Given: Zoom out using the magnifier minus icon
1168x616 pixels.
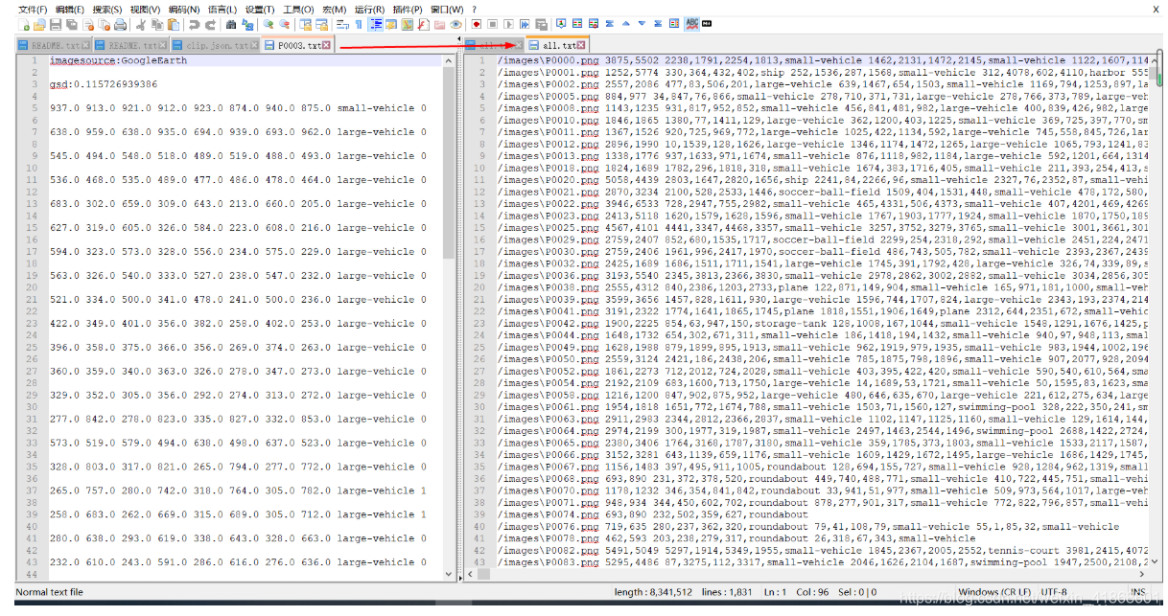Looking at the screenshot, I should pos(284,24).
